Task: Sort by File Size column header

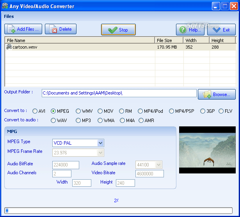Action: point(169,40)
